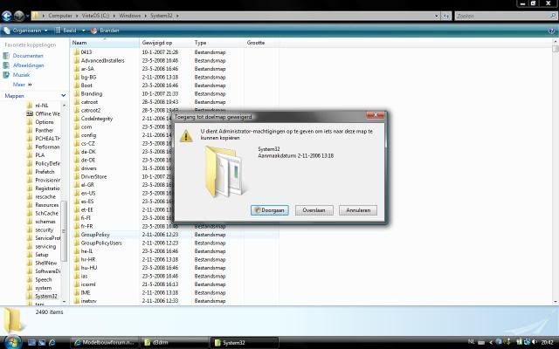Select VistaOS (C:) in the breadcrumb
Image resolution: width=559 pixels, height=349 pixels.
(95, 16)
